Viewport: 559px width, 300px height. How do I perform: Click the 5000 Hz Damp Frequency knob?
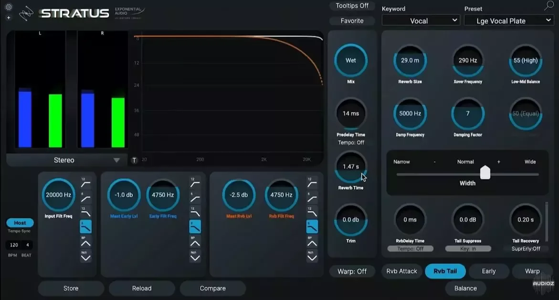click(x=410, y=113)
